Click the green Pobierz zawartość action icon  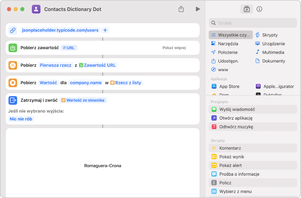[13, 48]
